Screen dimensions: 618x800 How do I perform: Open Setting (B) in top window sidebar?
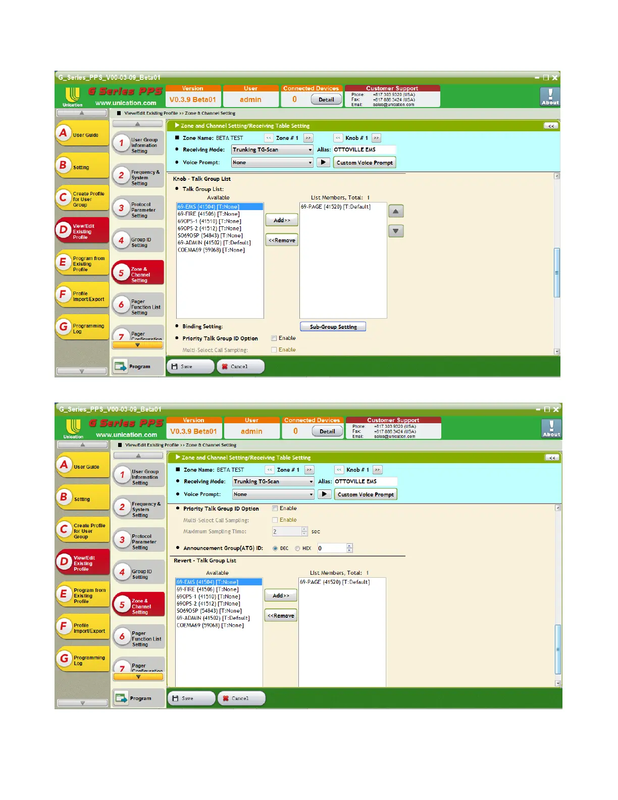[x=82, y=166]
